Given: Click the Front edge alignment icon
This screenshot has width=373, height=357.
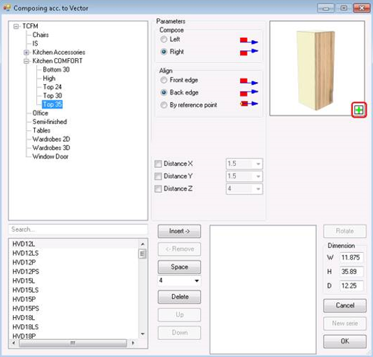Looking at the screenshot, I should coord(249,82).
